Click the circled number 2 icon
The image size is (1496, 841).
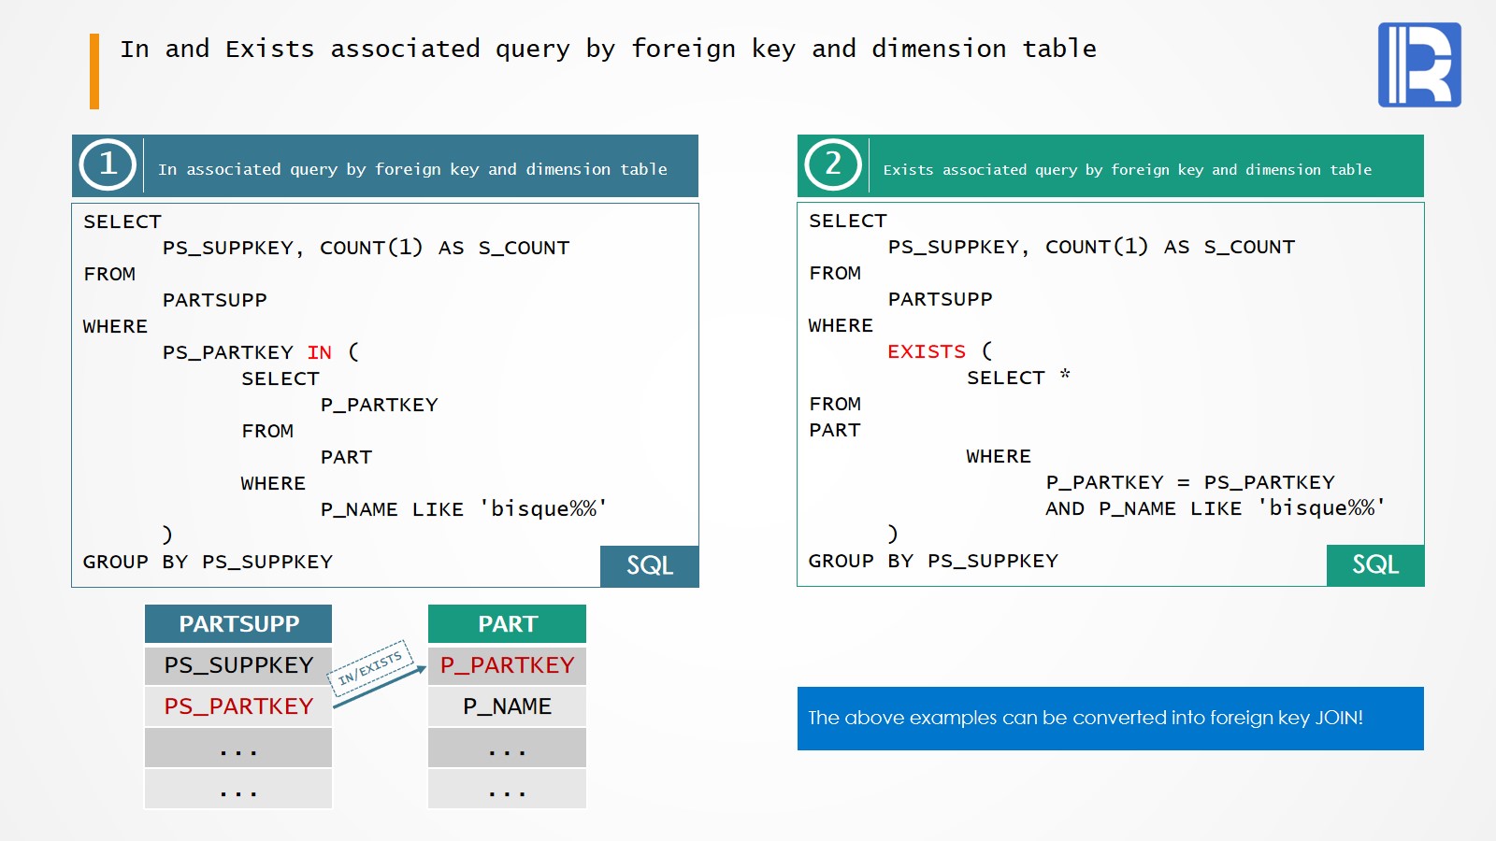[x=832, y=165]
